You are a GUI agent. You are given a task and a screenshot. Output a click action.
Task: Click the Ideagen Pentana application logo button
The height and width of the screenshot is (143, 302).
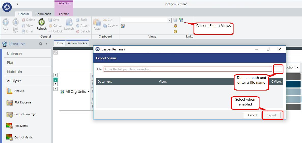[7, 7]
